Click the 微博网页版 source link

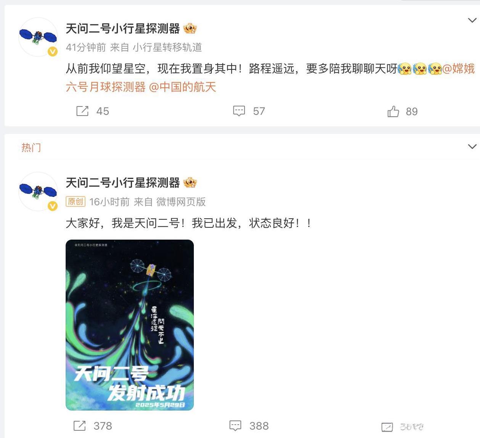pos(181,202)
